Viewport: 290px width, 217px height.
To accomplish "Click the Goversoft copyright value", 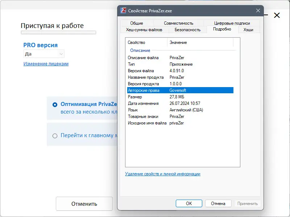I will point(178,90).
